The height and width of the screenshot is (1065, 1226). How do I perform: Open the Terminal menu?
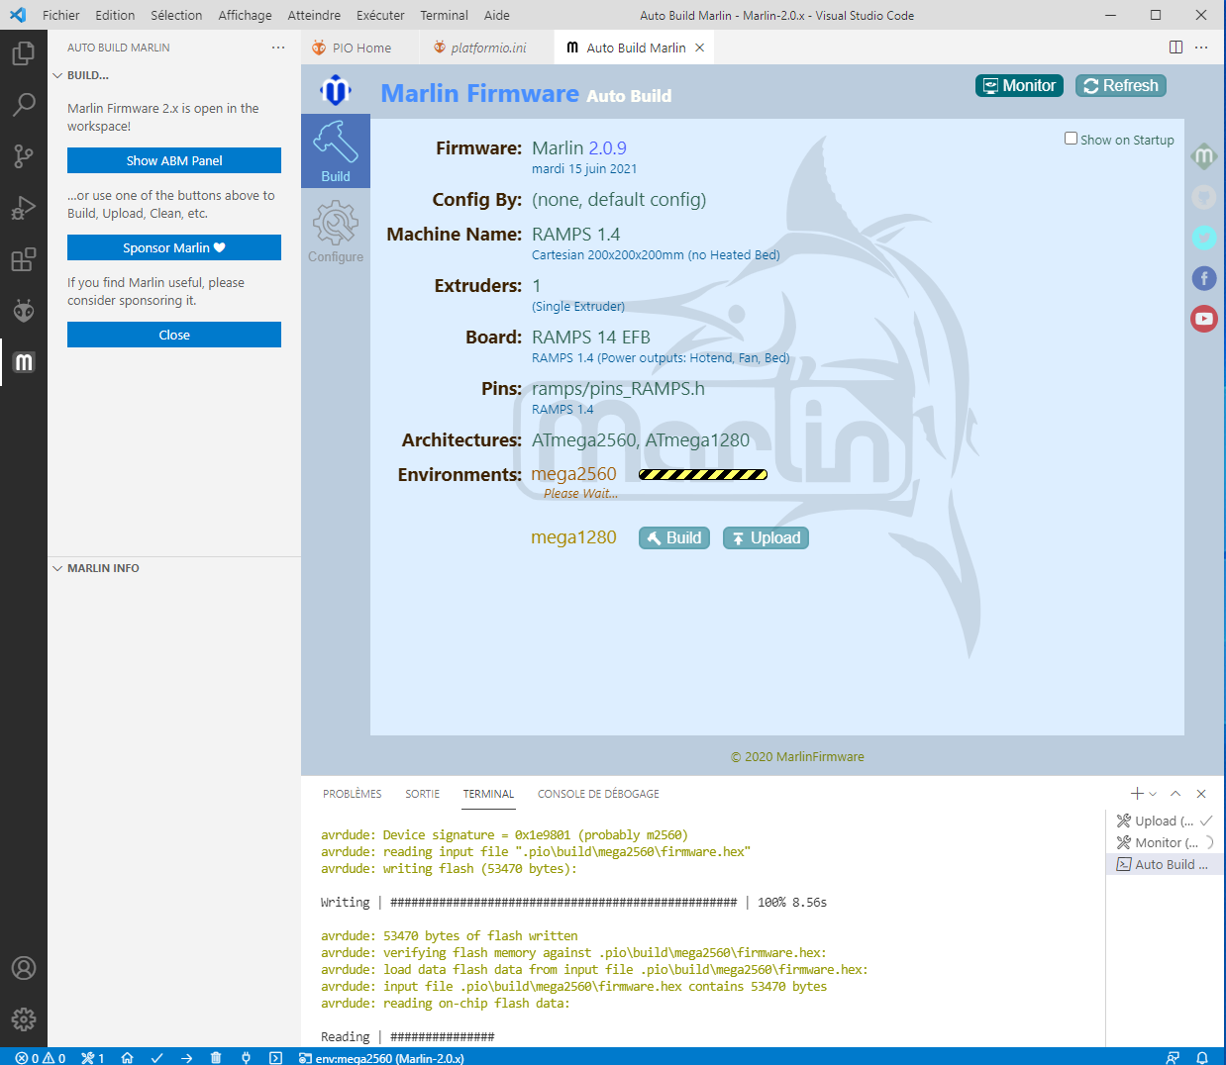[444, 15]
